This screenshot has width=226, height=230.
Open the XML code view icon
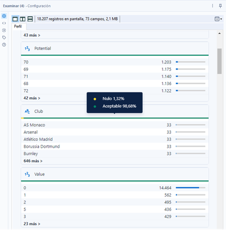pos(4,23)
